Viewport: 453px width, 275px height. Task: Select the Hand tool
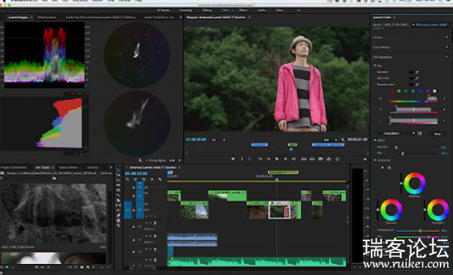[x=118, y=221]
